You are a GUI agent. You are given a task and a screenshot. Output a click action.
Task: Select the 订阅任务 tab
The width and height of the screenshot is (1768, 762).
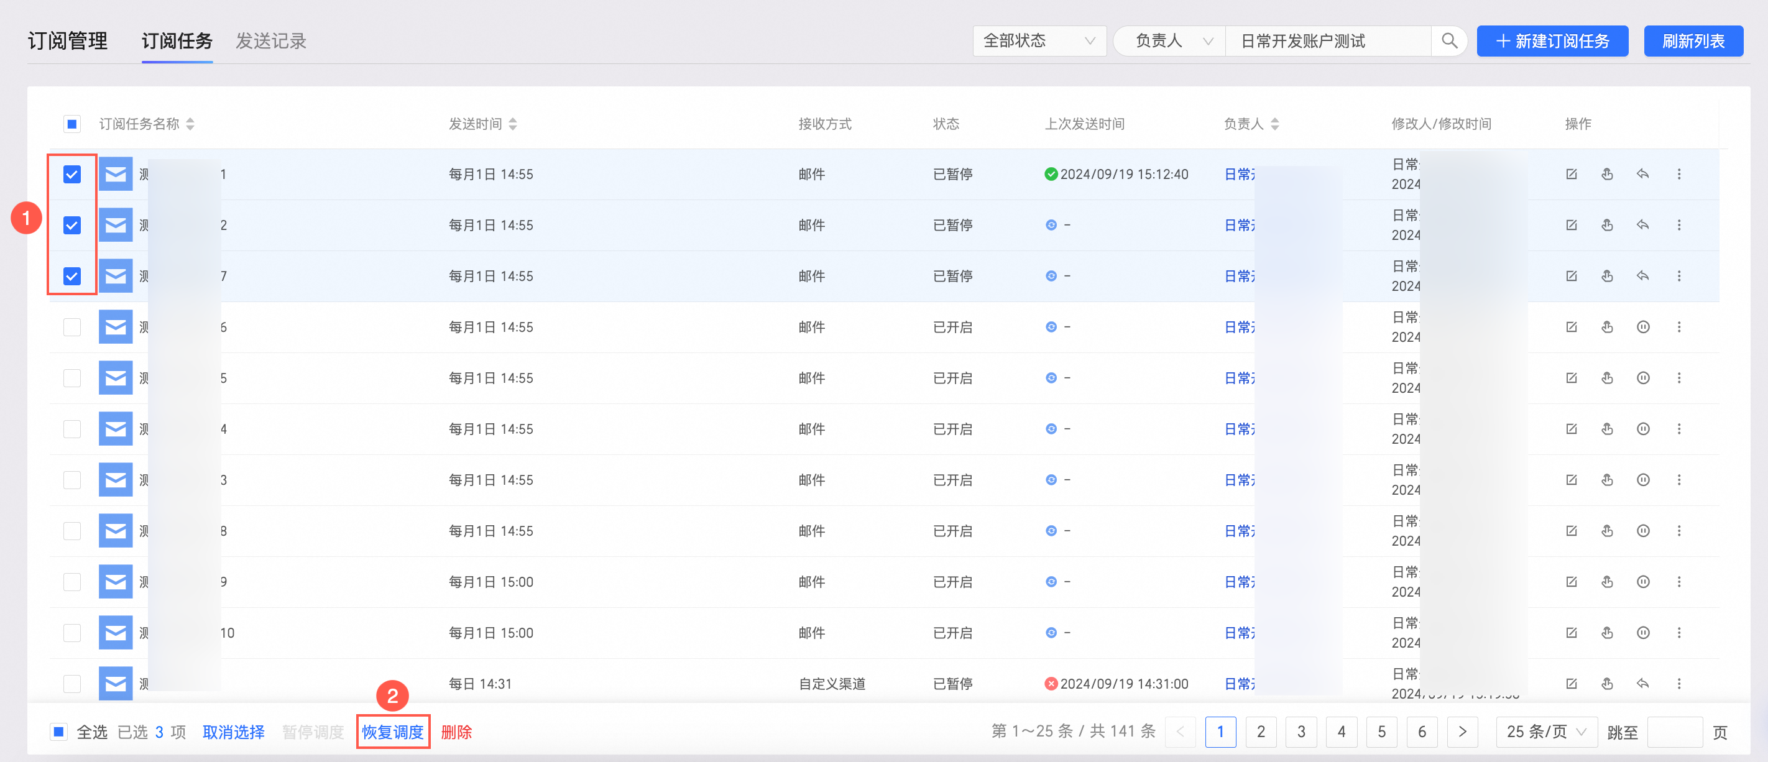[x=177, y=41]
